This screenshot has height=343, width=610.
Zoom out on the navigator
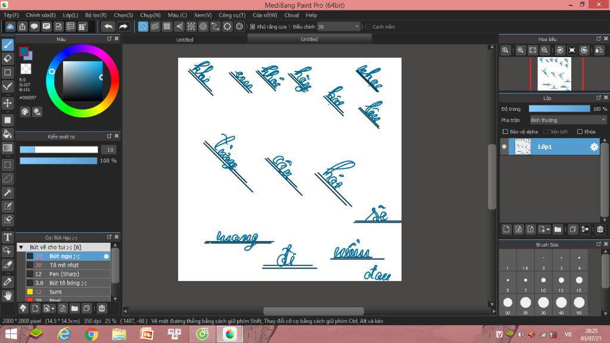click(x=544, y=50)
